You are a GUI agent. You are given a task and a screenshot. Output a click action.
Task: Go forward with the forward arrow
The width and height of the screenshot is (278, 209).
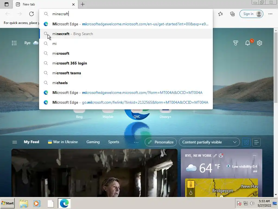point(20,14)
